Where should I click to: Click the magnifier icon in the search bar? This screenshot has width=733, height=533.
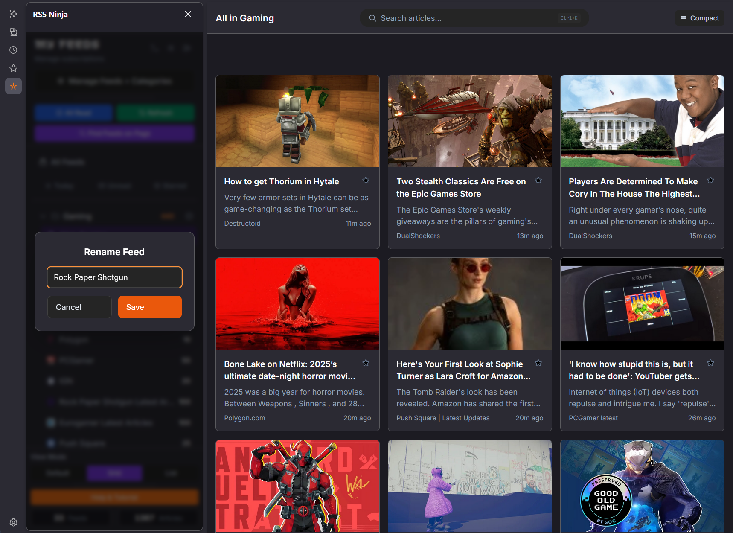(x=372, y=18)
